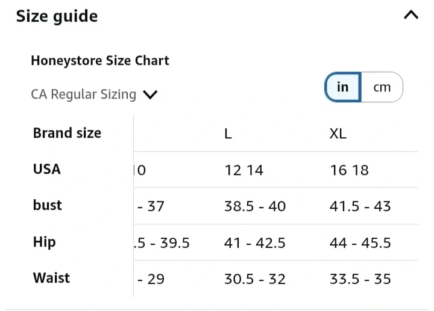Open the CA Regular Sizing dropdown arrow
434x311 pixels.
(150, 94)
